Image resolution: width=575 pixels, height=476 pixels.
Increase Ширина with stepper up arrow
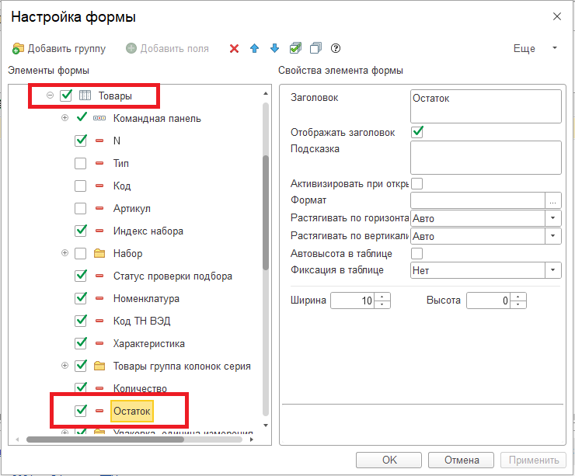382,297
